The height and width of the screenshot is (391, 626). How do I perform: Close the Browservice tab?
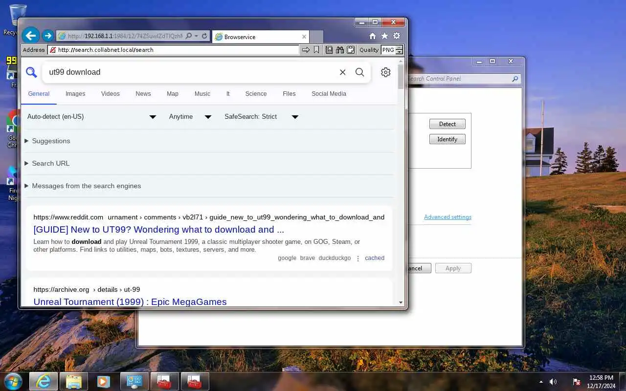[304, 37]
